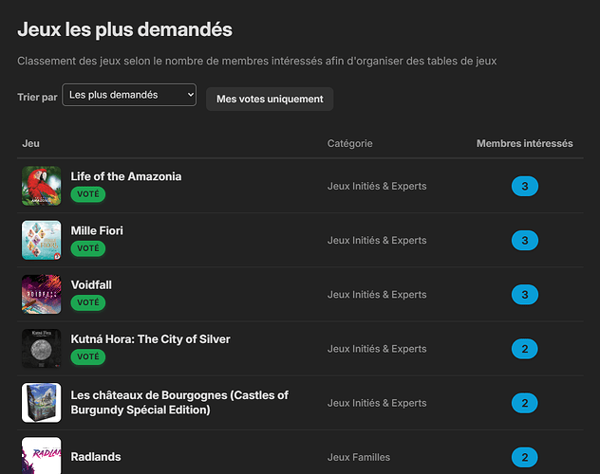Click Voidfall cover thumbnail
This screenshot has height=474, width=600.
click(42, 295)
